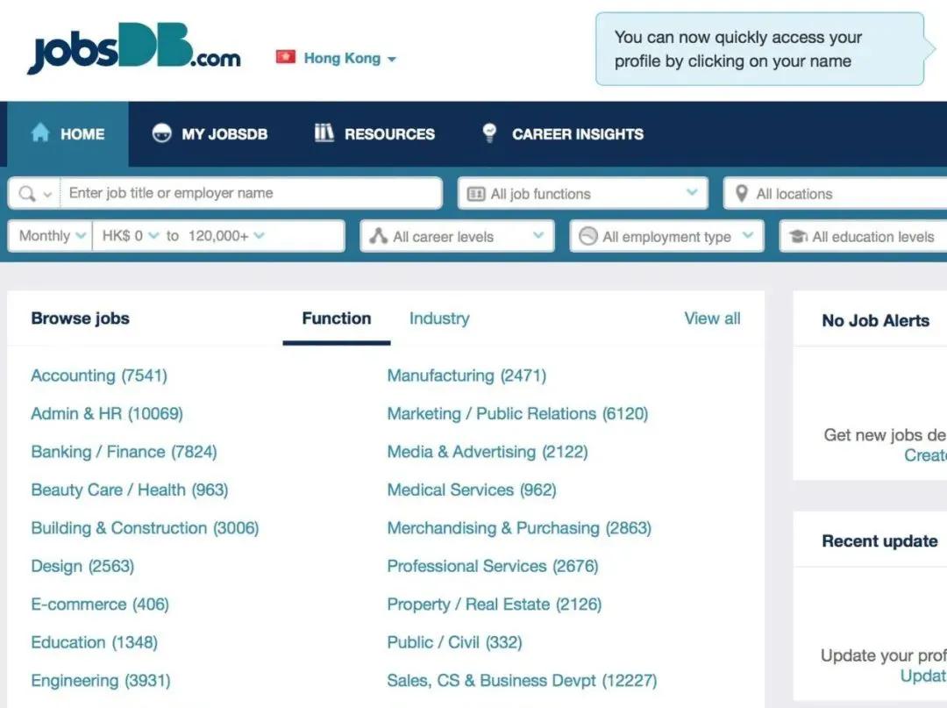Open Public / Civil (332) jobs

click(455, 642)
